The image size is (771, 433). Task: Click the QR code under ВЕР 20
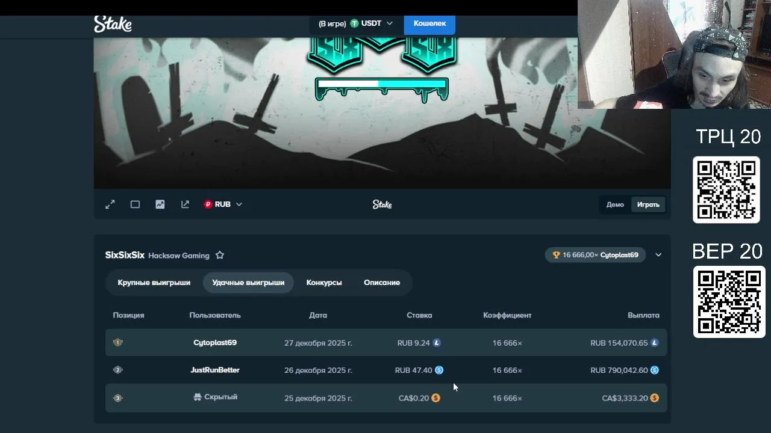pyautogui.click(x=729, y=302)
